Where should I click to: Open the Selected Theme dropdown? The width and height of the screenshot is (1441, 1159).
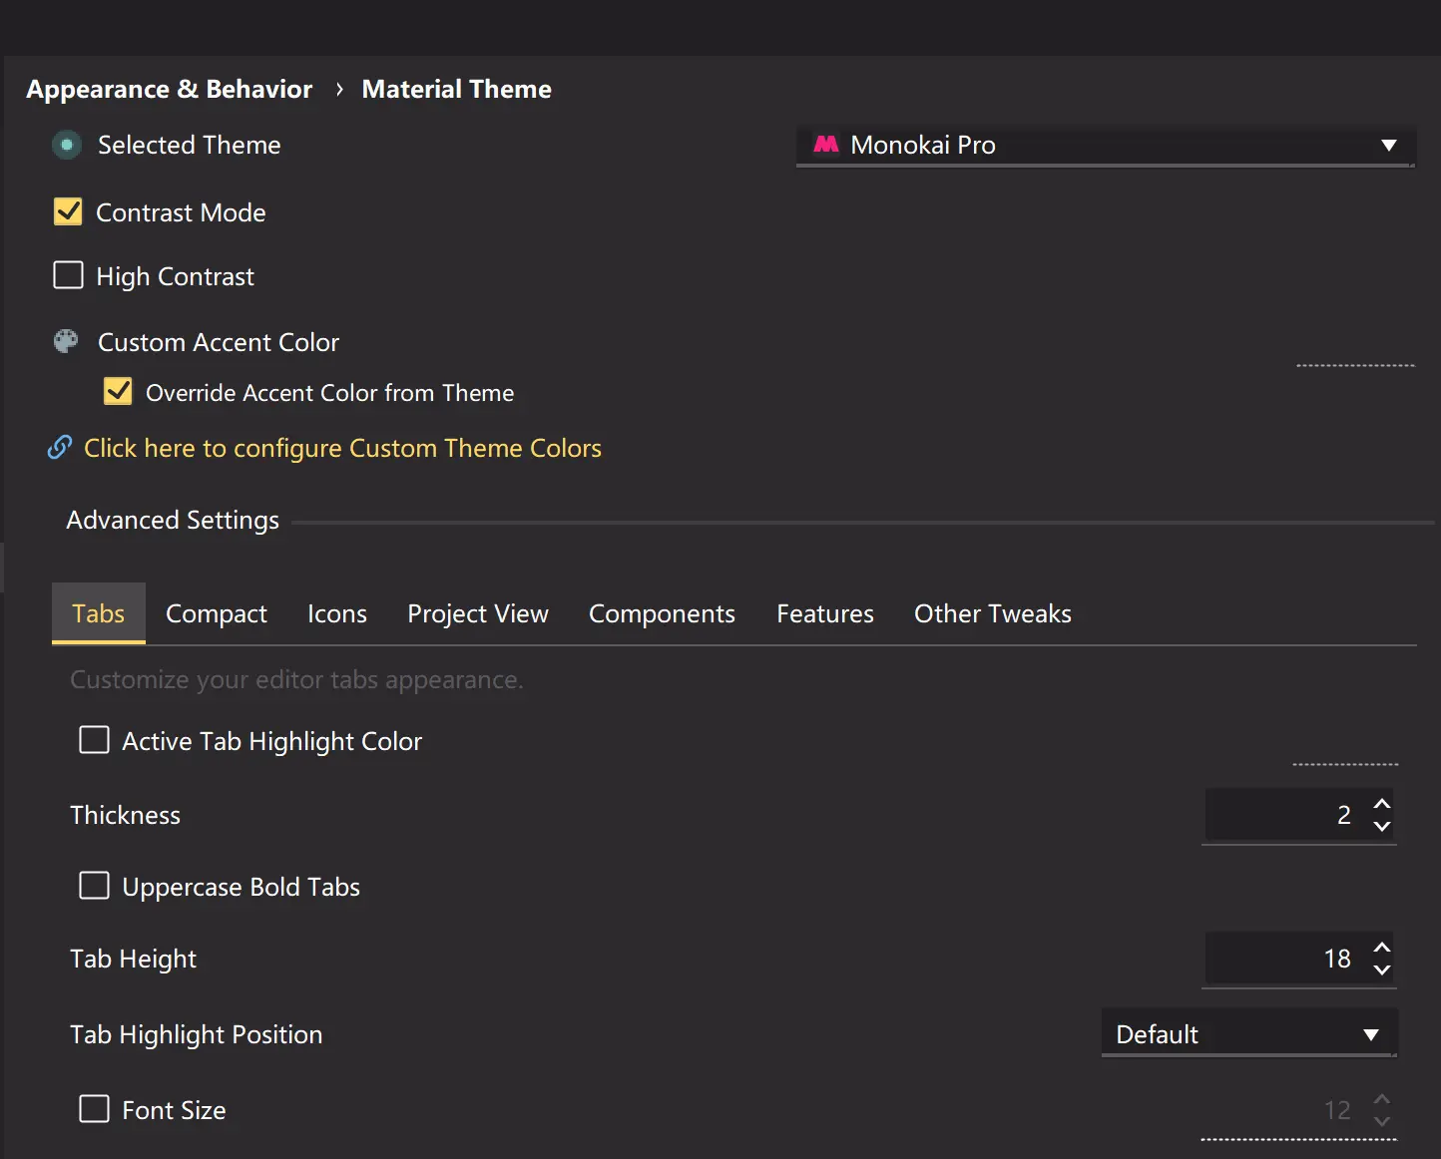click(x=1105, y=146)
